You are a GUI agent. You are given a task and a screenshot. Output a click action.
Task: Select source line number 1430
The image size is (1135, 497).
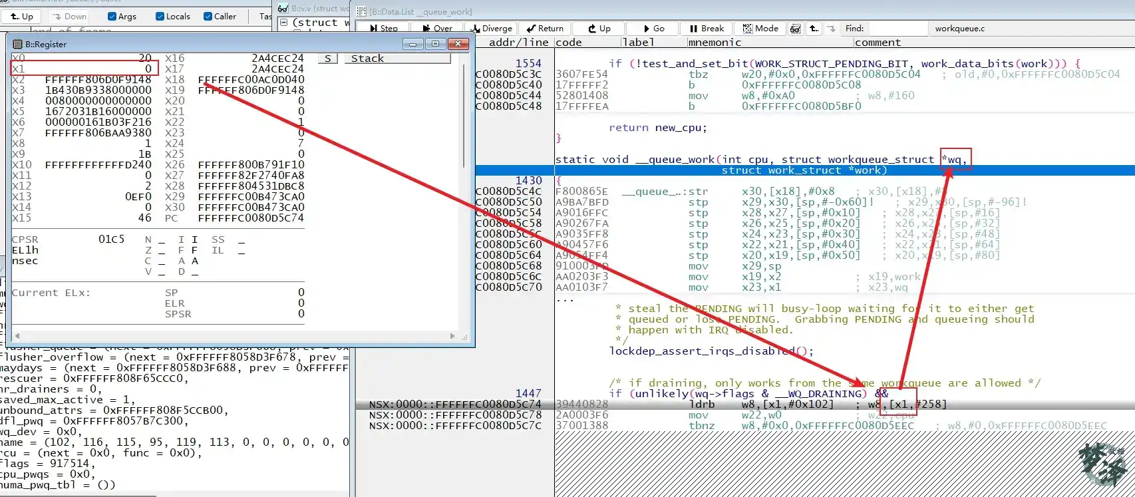pyautogui.click(x=528, y=180)
